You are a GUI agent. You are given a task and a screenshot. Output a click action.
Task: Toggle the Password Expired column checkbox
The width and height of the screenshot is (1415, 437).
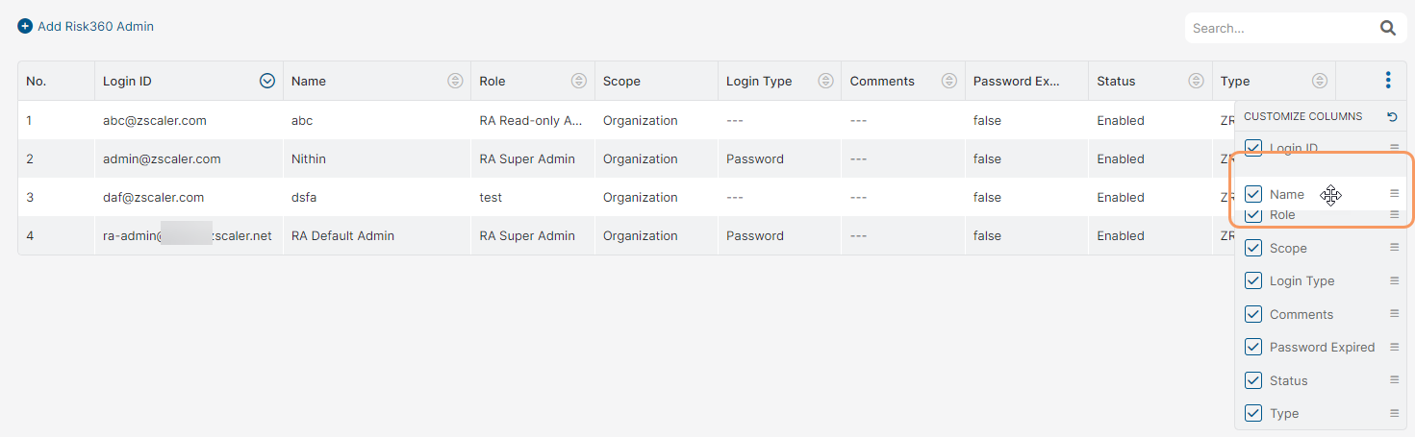point(1253,347)
